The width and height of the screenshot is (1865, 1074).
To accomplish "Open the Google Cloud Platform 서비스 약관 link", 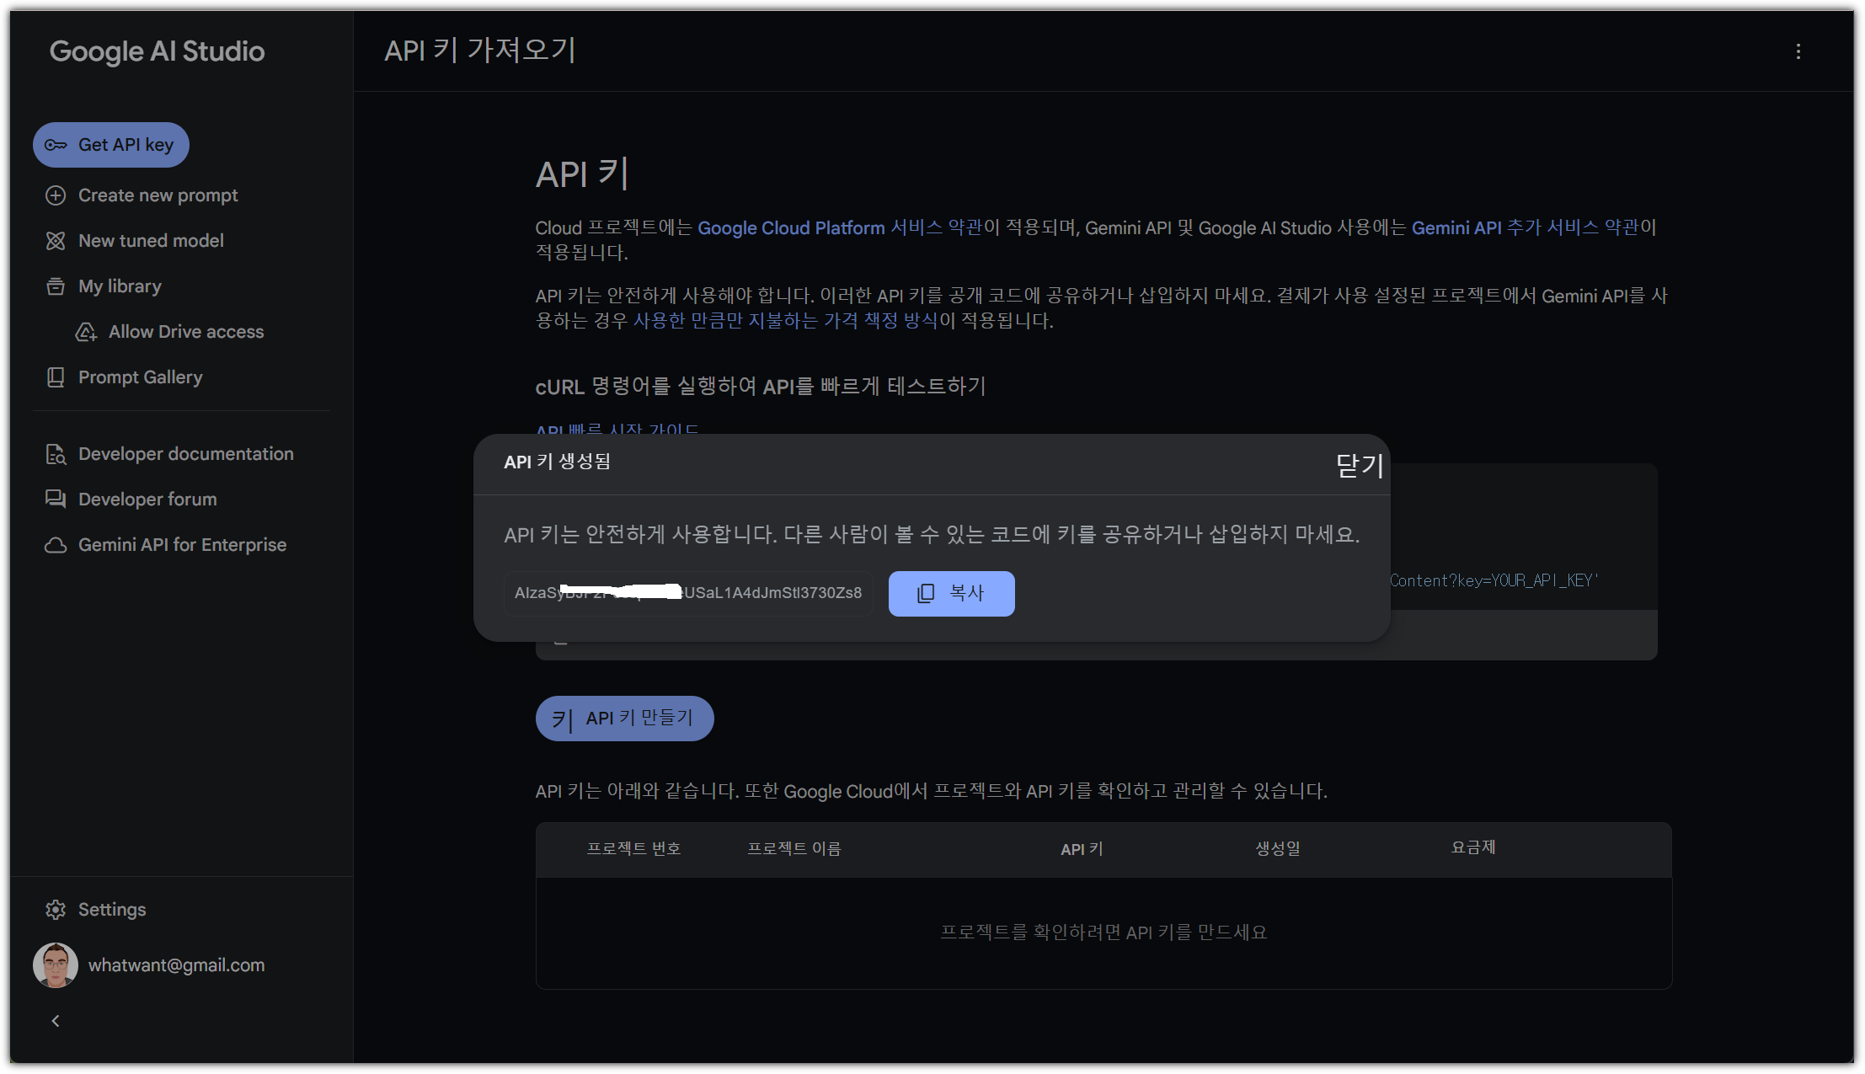I will (x=839, y=227).
